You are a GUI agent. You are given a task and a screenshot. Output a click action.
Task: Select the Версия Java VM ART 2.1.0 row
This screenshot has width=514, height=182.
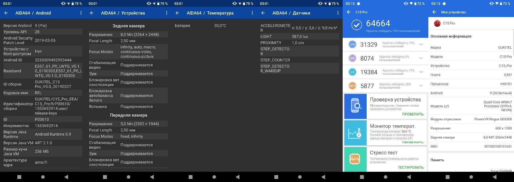pyautogui.click(x=43, y=143)
